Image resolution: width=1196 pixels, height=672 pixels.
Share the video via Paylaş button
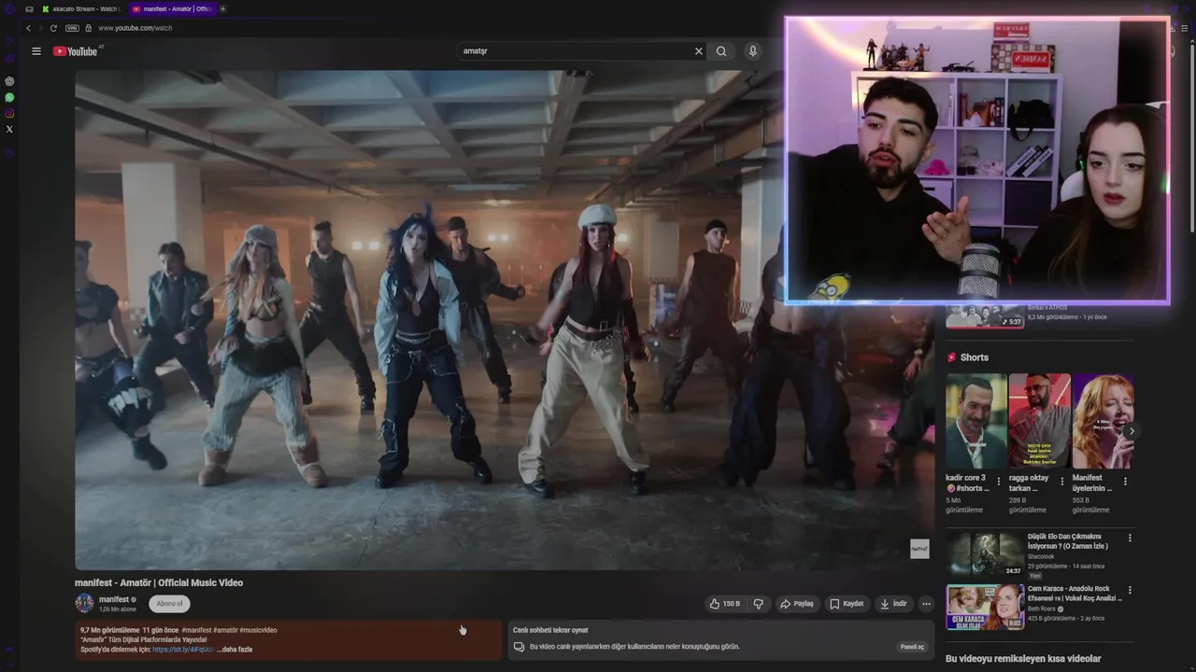pos(797,604)
